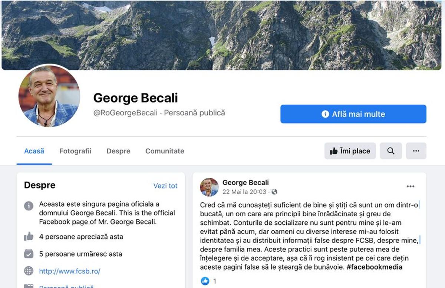Like the page with Îmi place button
This screenshot has height=288, width=445.
click(x=350, y=151)
